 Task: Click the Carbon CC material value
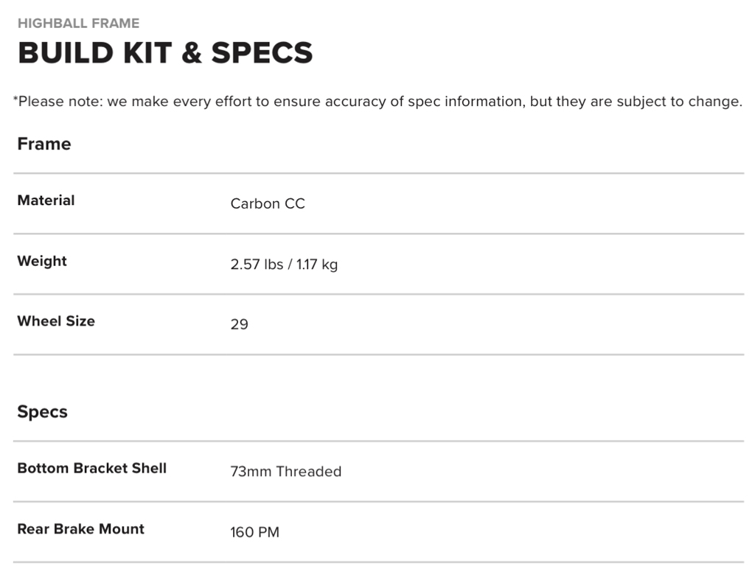(268, 203)
